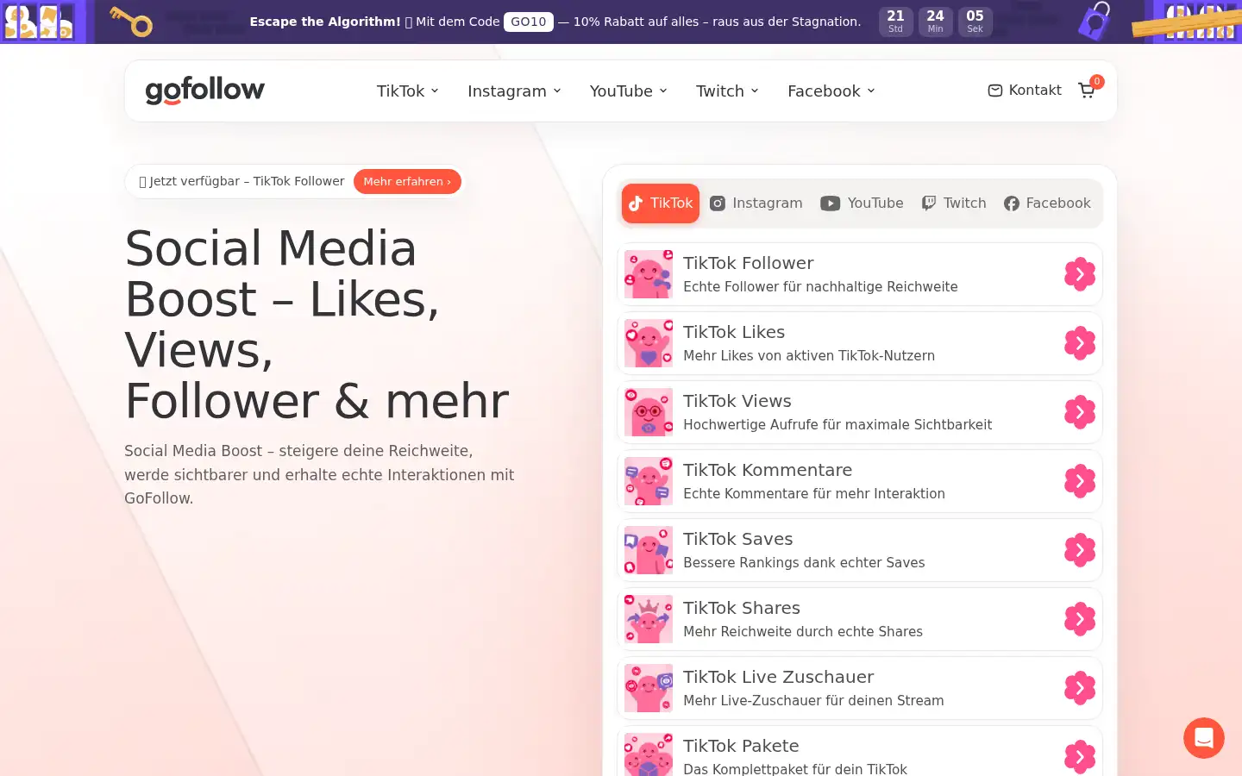Viewport: 1242px width, 776px height.
Task: Switch to the YouTube service tab
Action: click(x=862, y=203)
